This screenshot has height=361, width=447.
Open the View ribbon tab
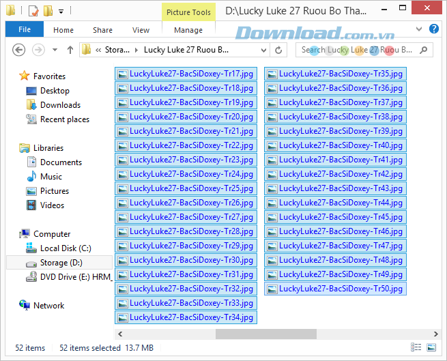point(141,30)
